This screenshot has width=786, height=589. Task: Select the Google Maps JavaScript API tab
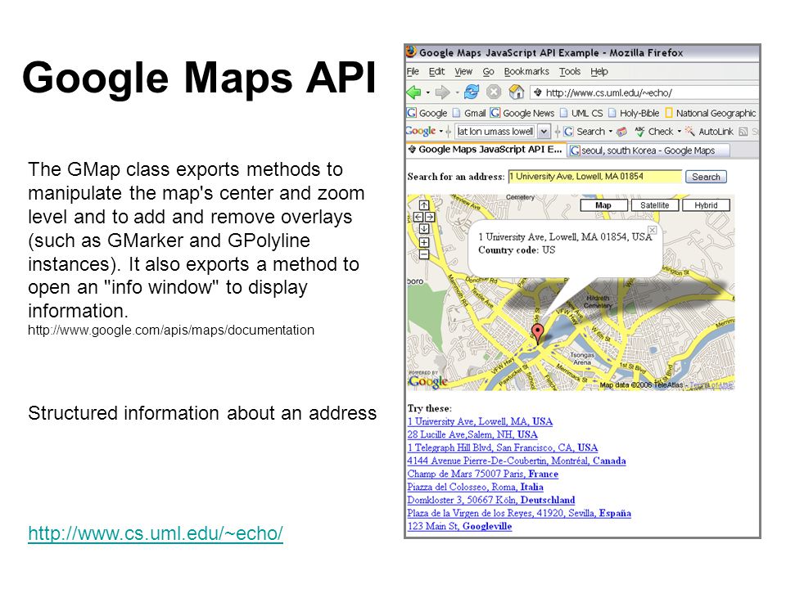tap(486, 149)
